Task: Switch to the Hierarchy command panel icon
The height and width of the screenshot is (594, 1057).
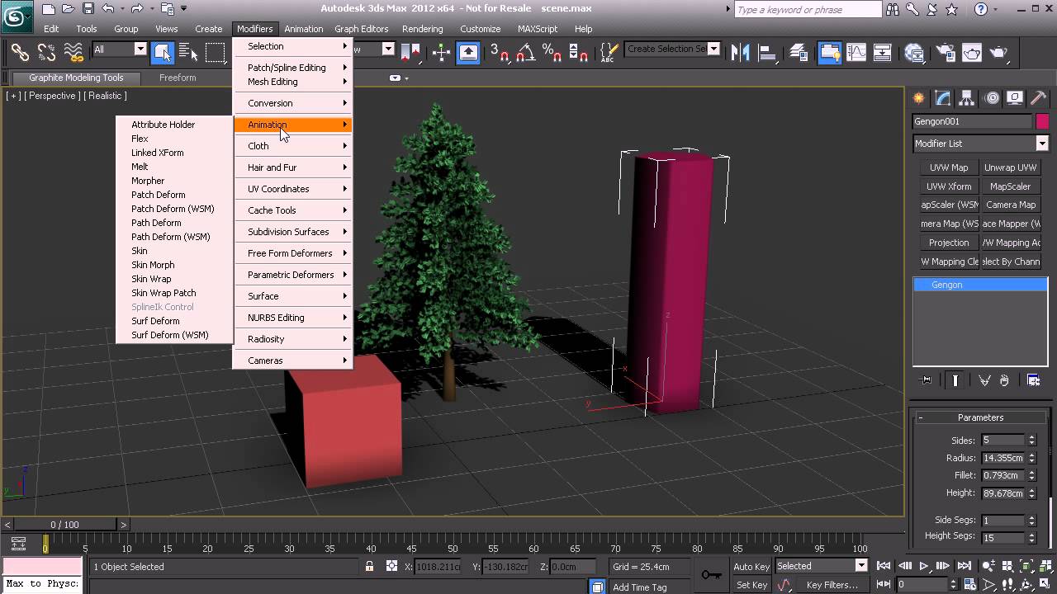Action: [x=967, y=98]
